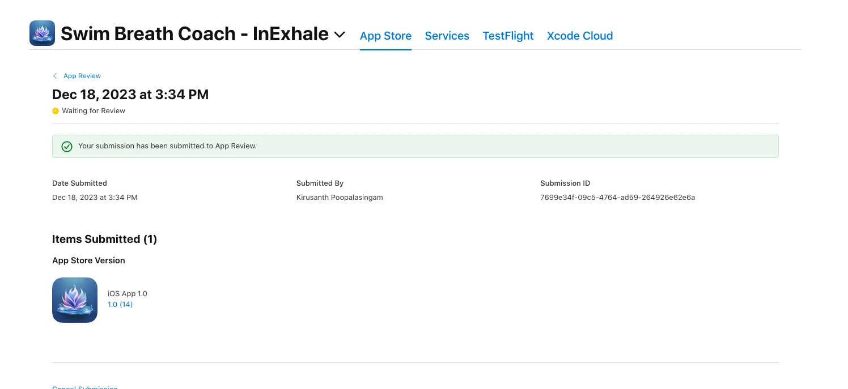848x389 pixels.
Task: Click the green checkmark icon in the banner
Action: pos(67,147)
